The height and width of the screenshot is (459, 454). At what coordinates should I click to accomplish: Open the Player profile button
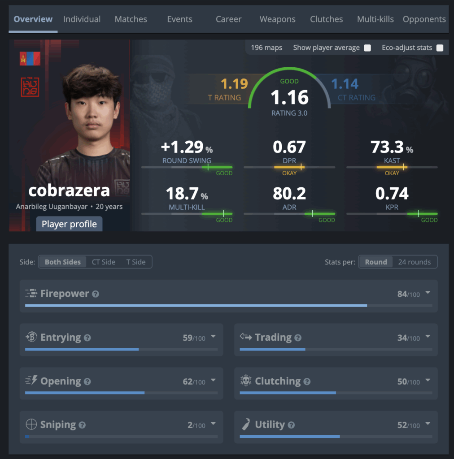click(x=69, y=224)
